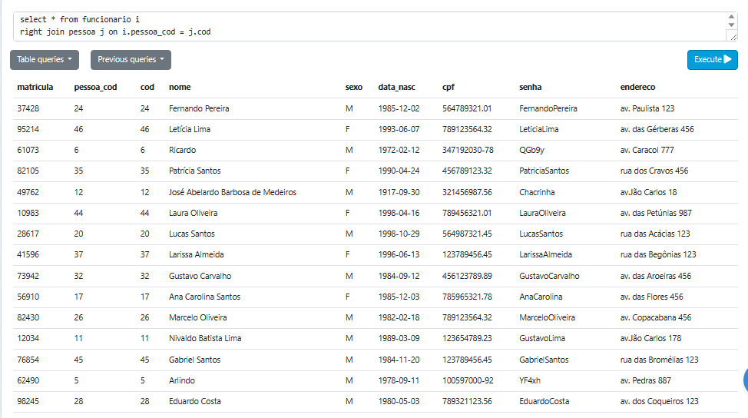The height and width of the screenshot is (418, 748).
Task: Click cpf value 347192030-78
Action: [468, 150]
